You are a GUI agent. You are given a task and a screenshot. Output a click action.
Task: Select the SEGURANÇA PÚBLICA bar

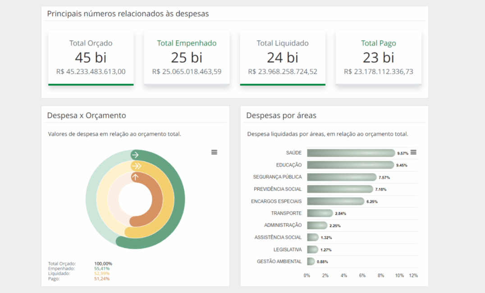[342, 177]
